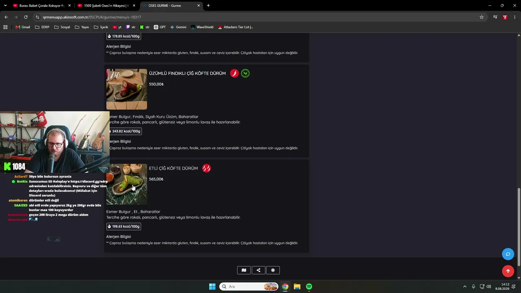This screenshot has height=293, width=521.
Task: Go back with the browser back arrow
Action: click(x=6, y=17)
